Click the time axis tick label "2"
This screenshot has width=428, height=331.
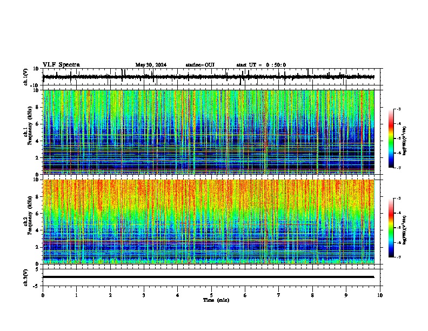[110, 295]
